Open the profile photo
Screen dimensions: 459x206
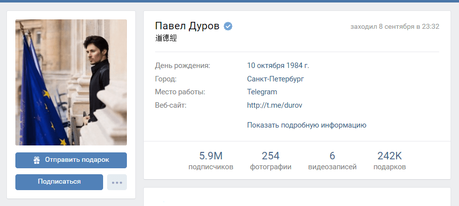71,82
